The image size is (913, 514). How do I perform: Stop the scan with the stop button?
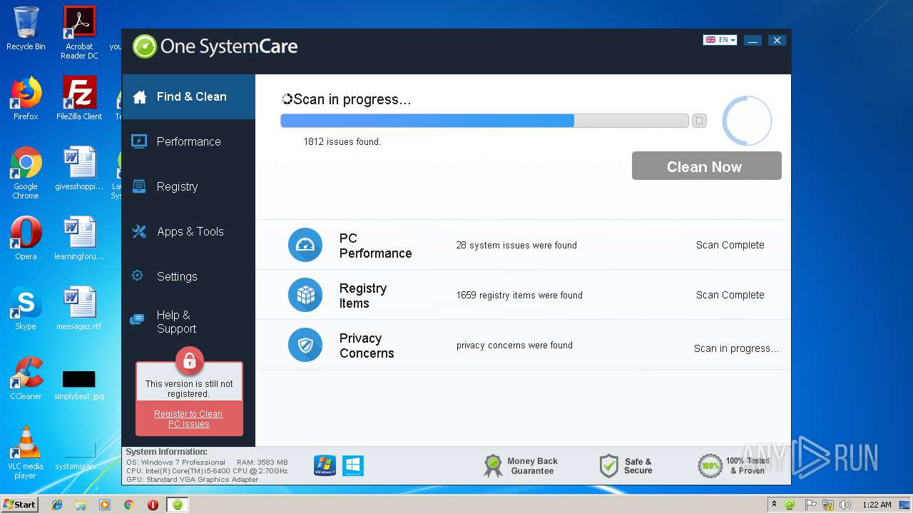(x=699, y=121)
